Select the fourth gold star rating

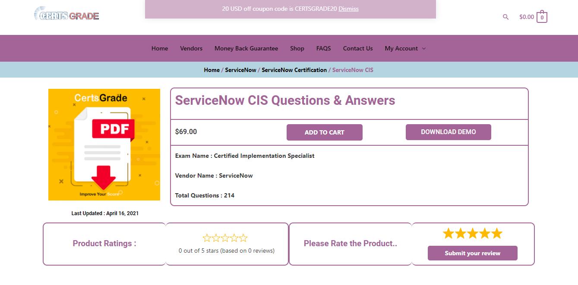[x=485, y=234]
